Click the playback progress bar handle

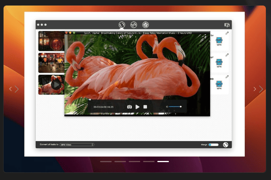tap(90, 99)
